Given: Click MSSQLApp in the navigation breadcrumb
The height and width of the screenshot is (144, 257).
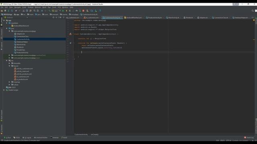Looking at the screenshot, I should click(x=7, y=14).
